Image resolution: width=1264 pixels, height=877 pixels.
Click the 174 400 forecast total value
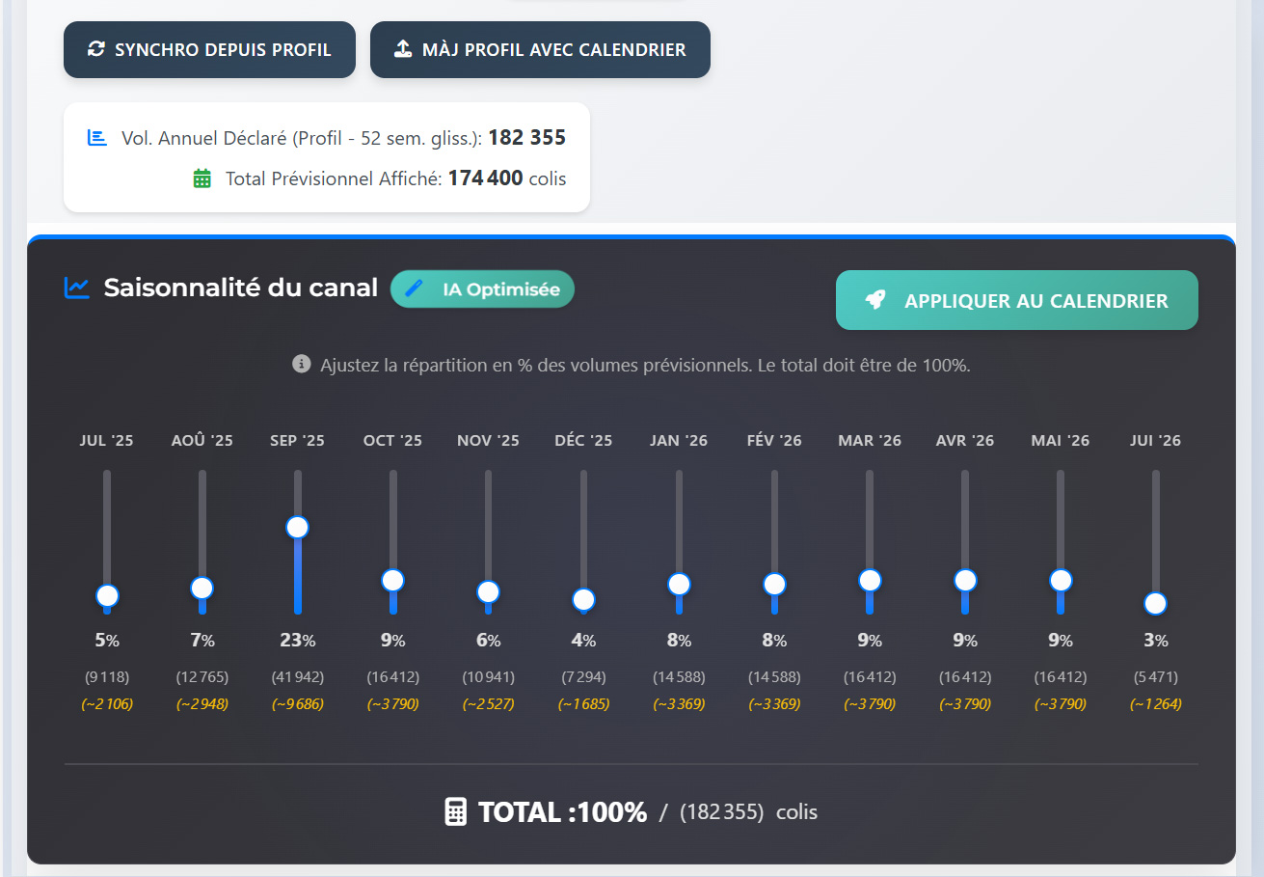pos(486,178)
